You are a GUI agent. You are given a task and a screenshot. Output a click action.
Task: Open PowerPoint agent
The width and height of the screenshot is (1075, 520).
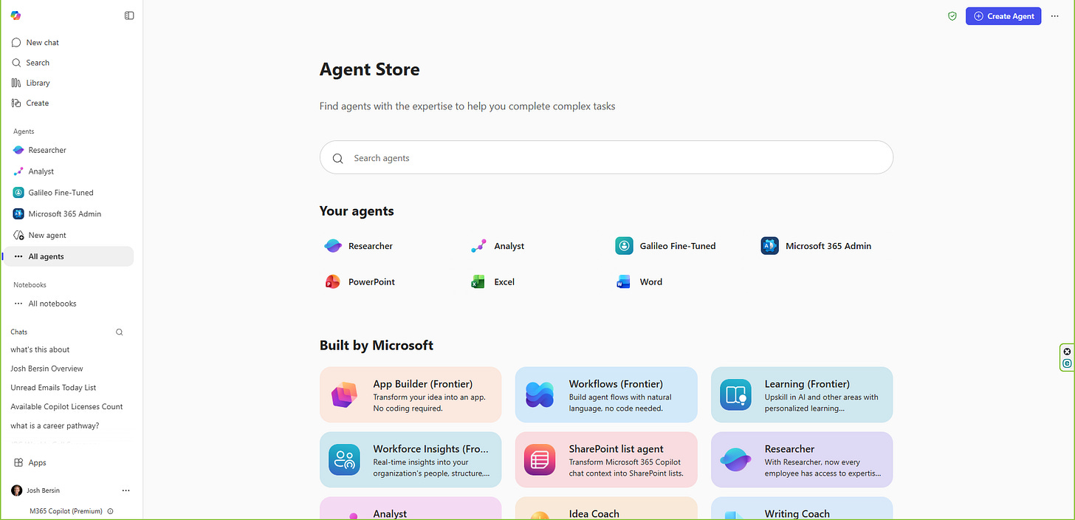click(360, 281)
